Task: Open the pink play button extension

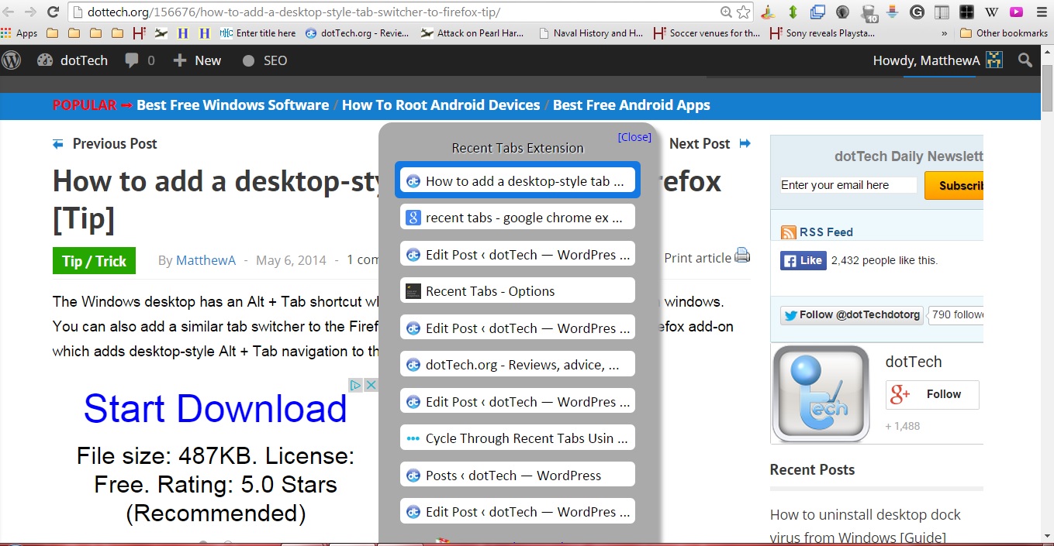Action: 1015,12
